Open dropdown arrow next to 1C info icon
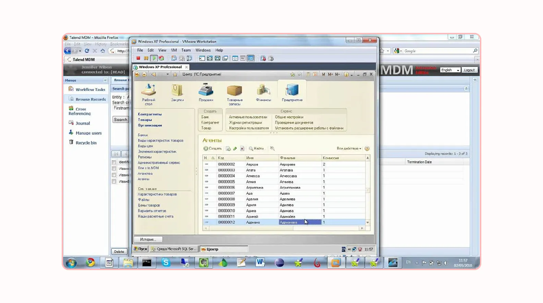543x303 pixels. [x=352, y=75]
